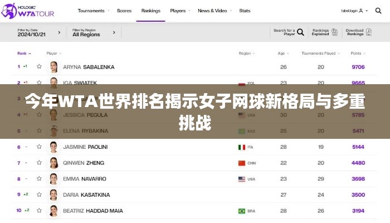Open Aryna Sabalenka's profile photo
Viewport: 390px width, 223px height.
53,67
